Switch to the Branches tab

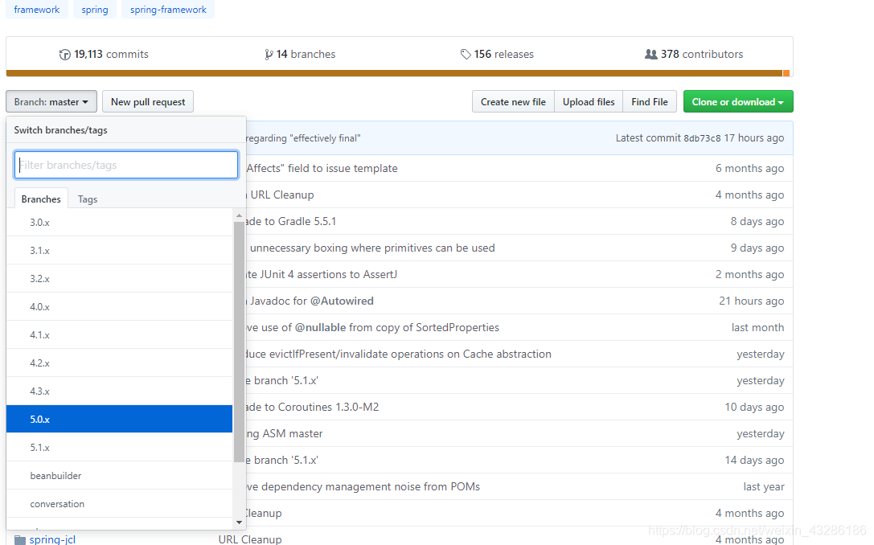41,199
